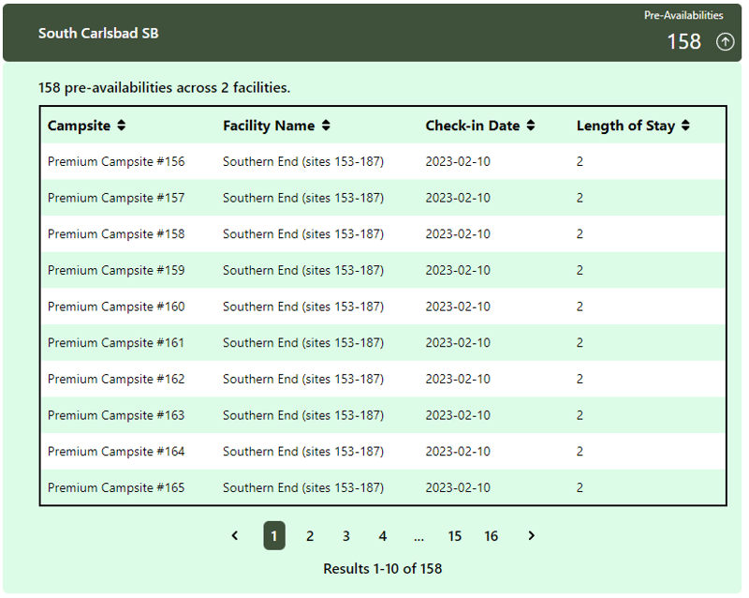Select Premium Campsite #160 row
Viewport: 749px width, 598px height.
(x=383, y=306)
